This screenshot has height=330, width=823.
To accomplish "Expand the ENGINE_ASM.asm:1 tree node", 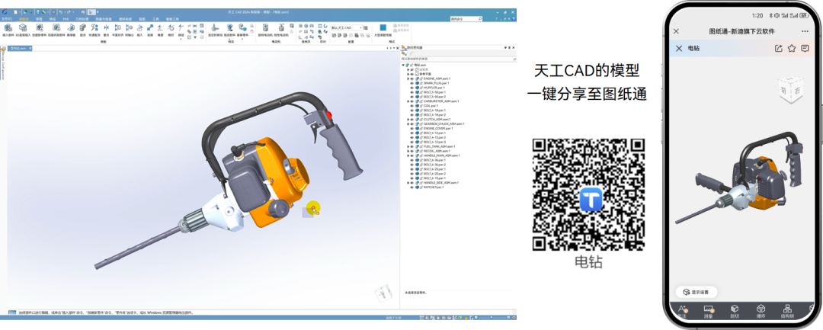I will 408,78.
